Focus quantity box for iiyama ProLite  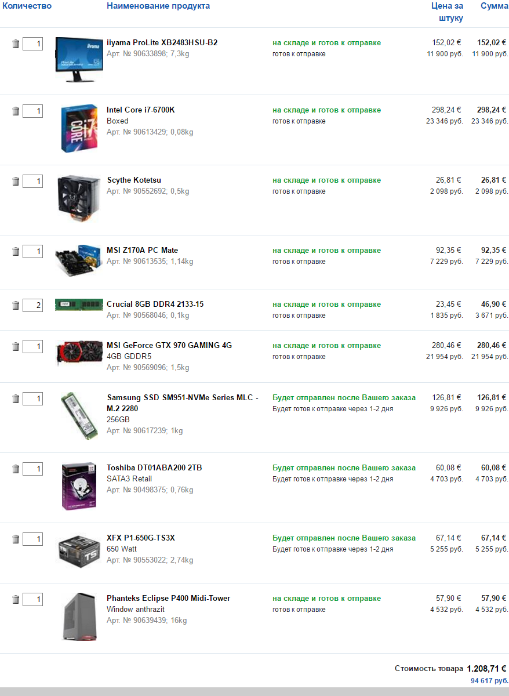pos(32,43)
